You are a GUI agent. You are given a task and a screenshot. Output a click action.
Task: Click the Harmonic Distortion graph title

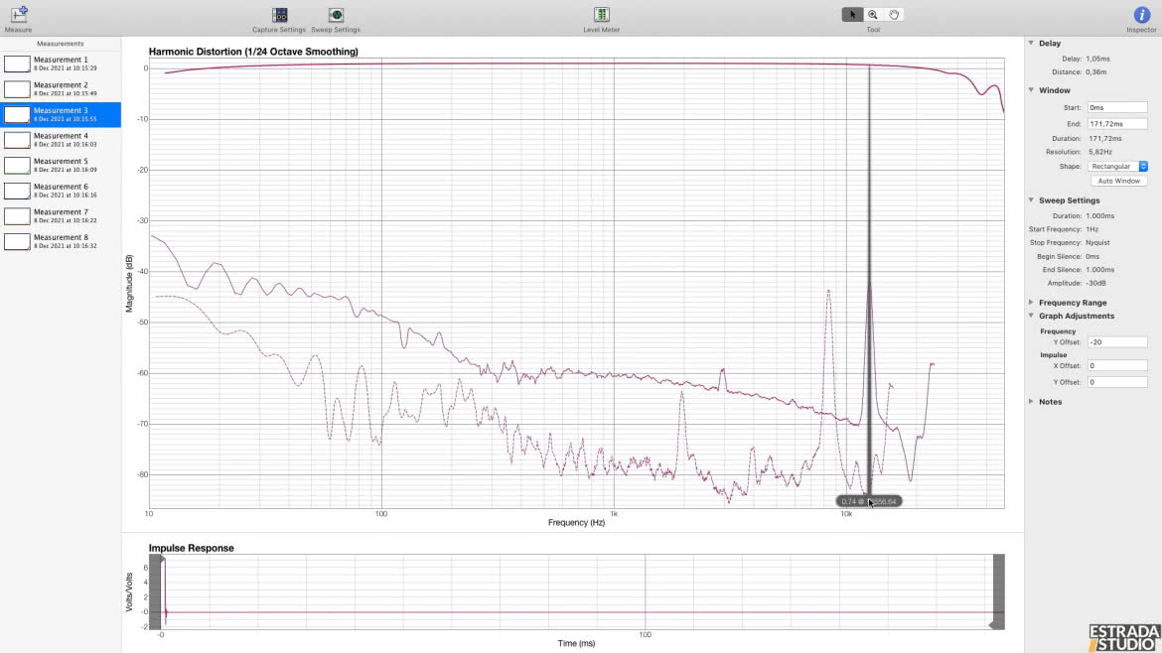pos(253,52)
